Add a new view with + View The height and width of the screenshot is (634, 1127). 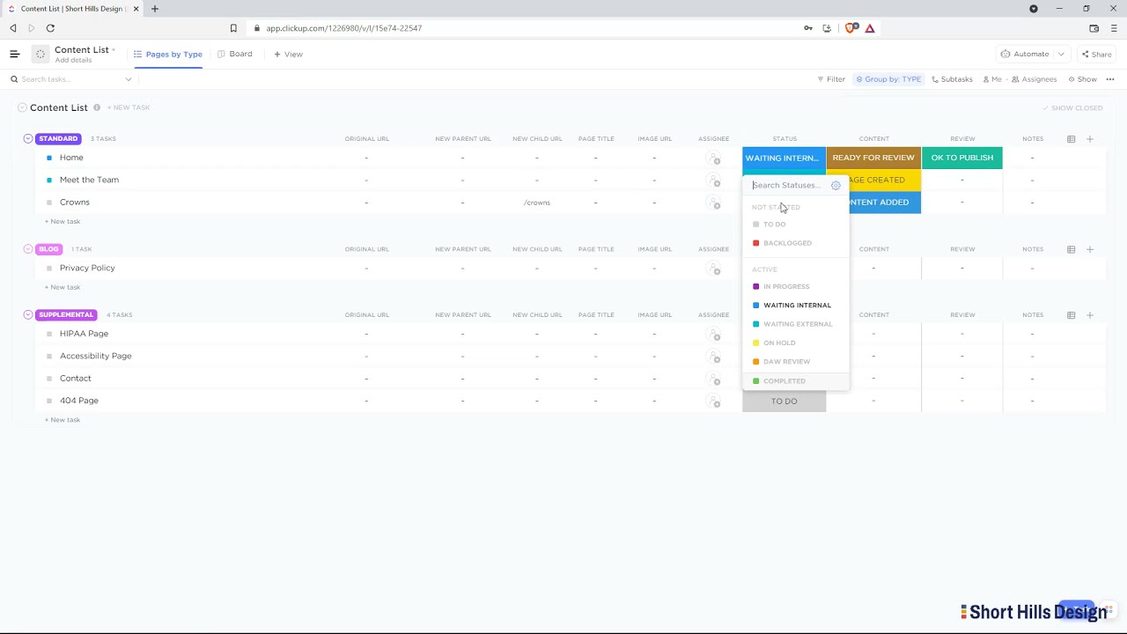click(x=288, y=55)
